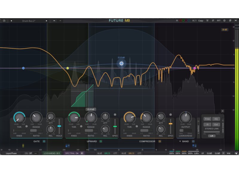239x173 pixels.
Task: Click the collapse controls icon next to Copy
Action: [x=207, y=21]
